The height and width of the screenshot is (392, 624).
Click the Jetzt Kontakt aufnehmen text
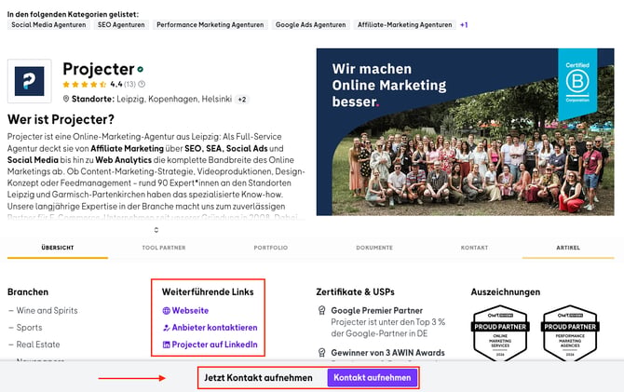pyautogui.click(x=258, y=378)
